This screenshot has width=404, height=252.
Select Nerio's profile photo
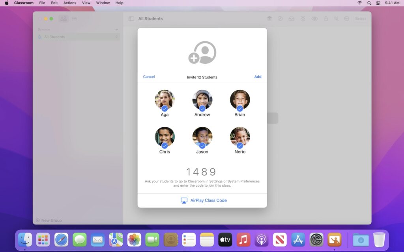coord(239,136)
